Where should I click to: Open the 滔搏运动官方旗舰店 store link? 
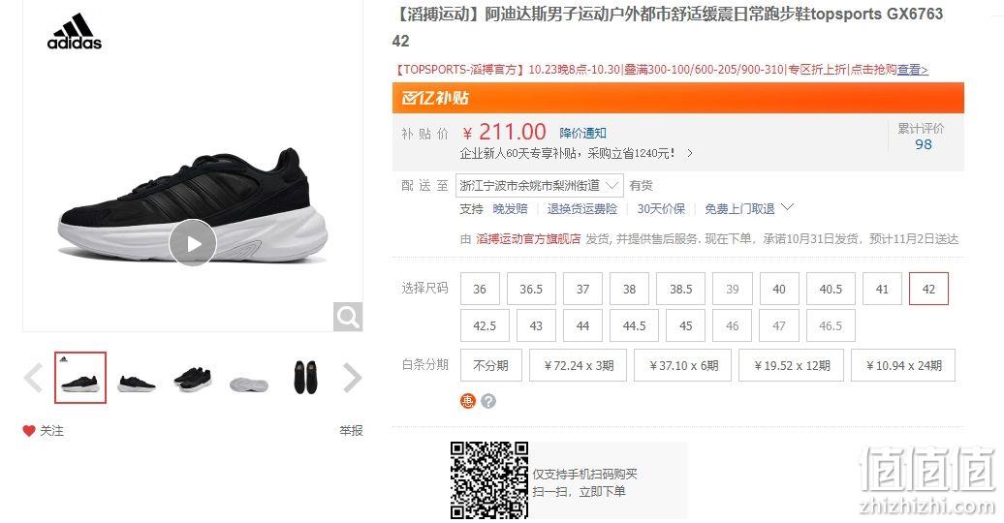tap(528, 239)
